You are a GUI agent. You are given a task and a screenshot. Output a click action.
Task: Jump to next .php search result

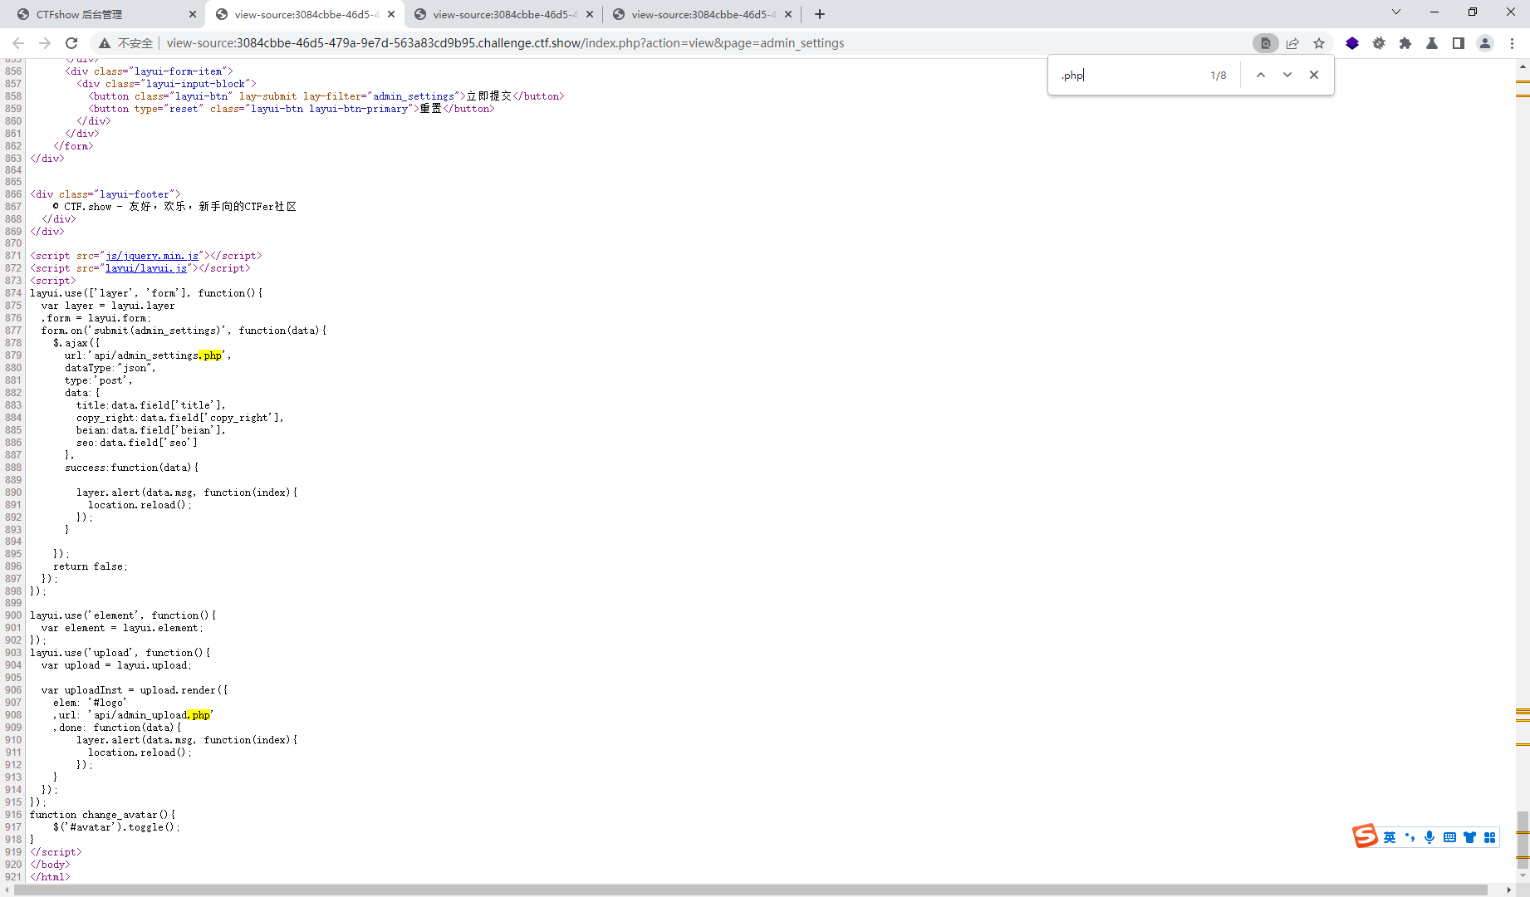(x=1287, y=75)
